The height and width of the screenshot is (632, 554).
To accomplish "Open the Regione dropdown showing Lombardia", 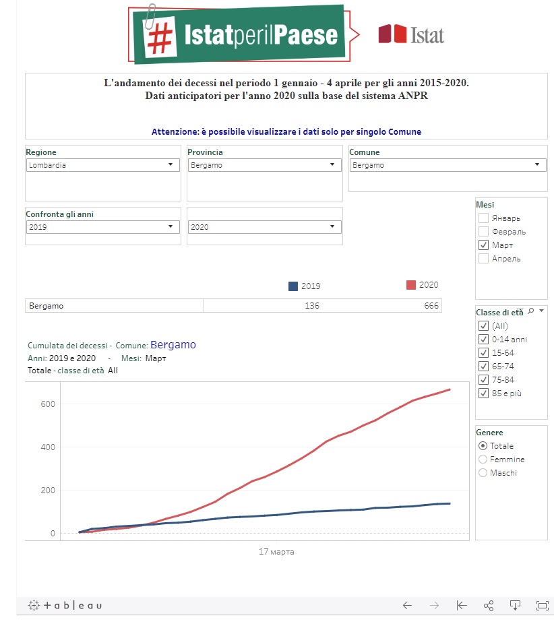I will click(x=102, y=165).
